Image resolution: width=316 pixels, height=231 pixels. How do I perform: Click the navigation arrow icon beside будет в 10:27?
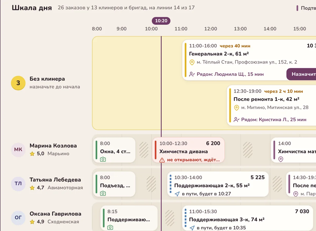click(177, 194)
